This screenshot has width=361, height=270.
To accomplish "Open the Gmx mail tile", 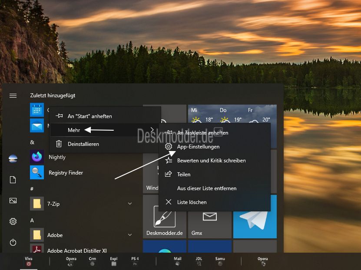I will click(209, 217).
